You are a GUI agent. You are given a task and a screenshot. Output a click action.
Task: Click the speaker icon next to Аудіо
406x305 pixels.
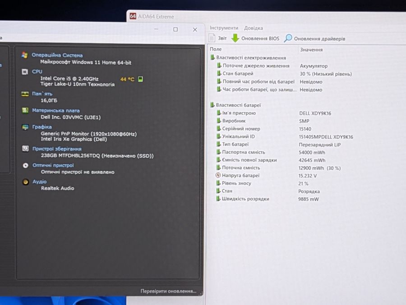[26, 182]
